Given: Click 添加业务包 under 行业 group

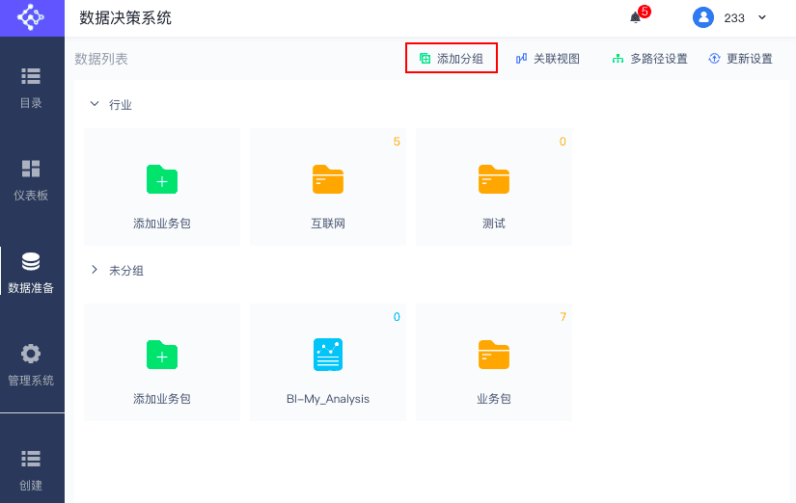Looking at the screenshot, I should pos(162,187).
